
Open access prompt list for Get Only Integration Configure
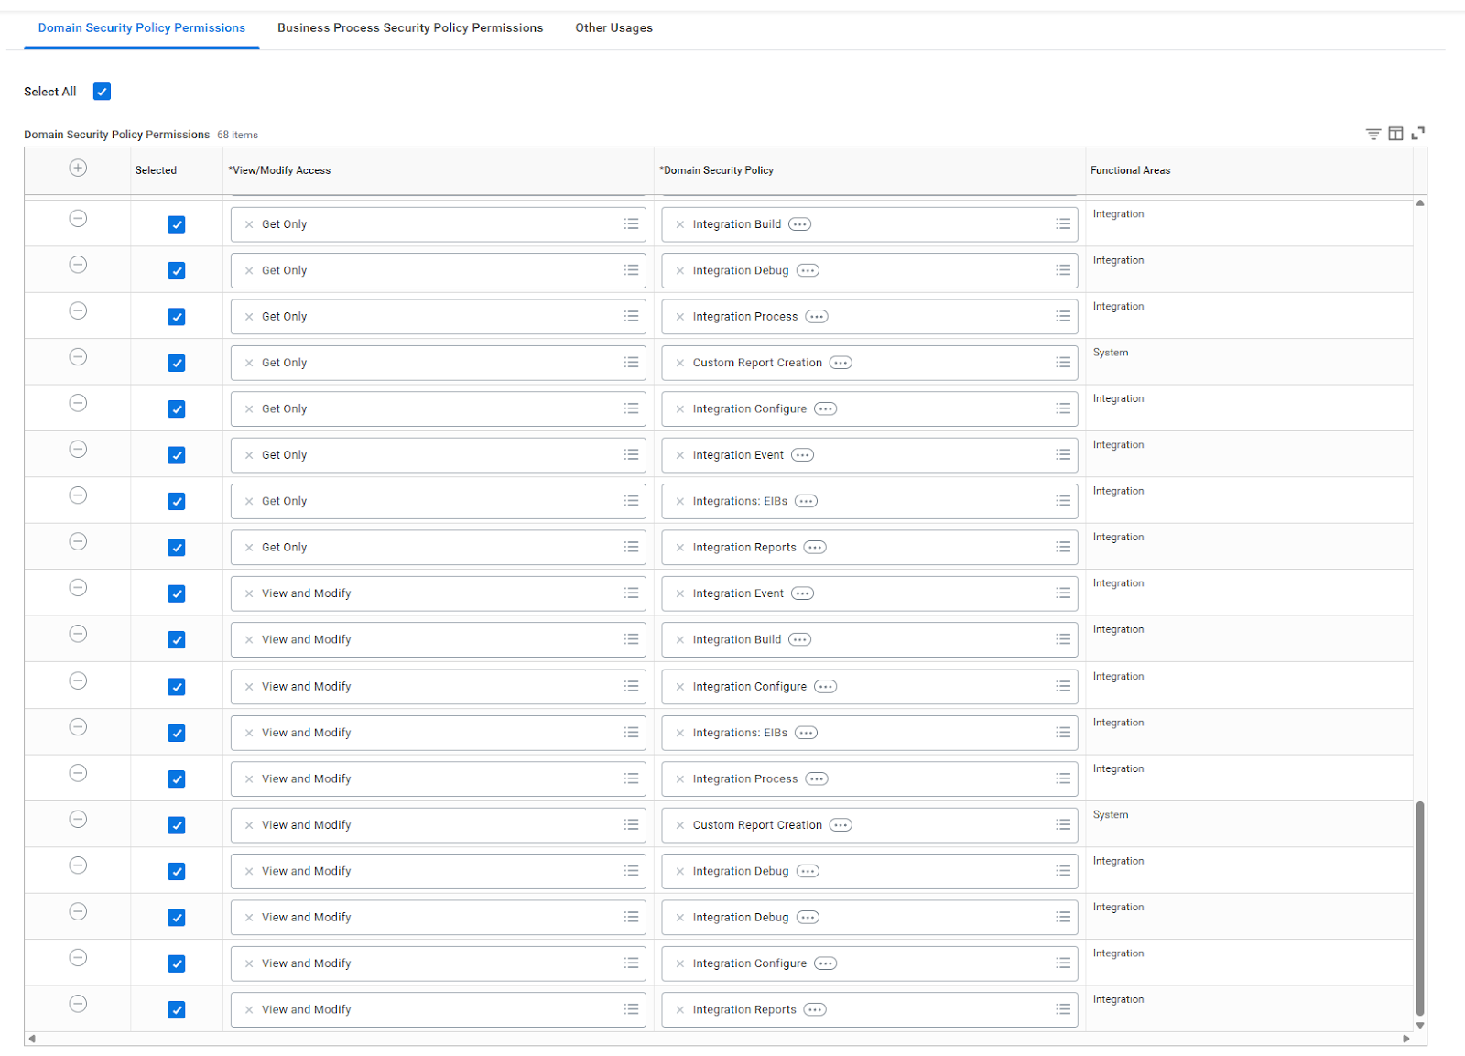(x=631, y=408)
